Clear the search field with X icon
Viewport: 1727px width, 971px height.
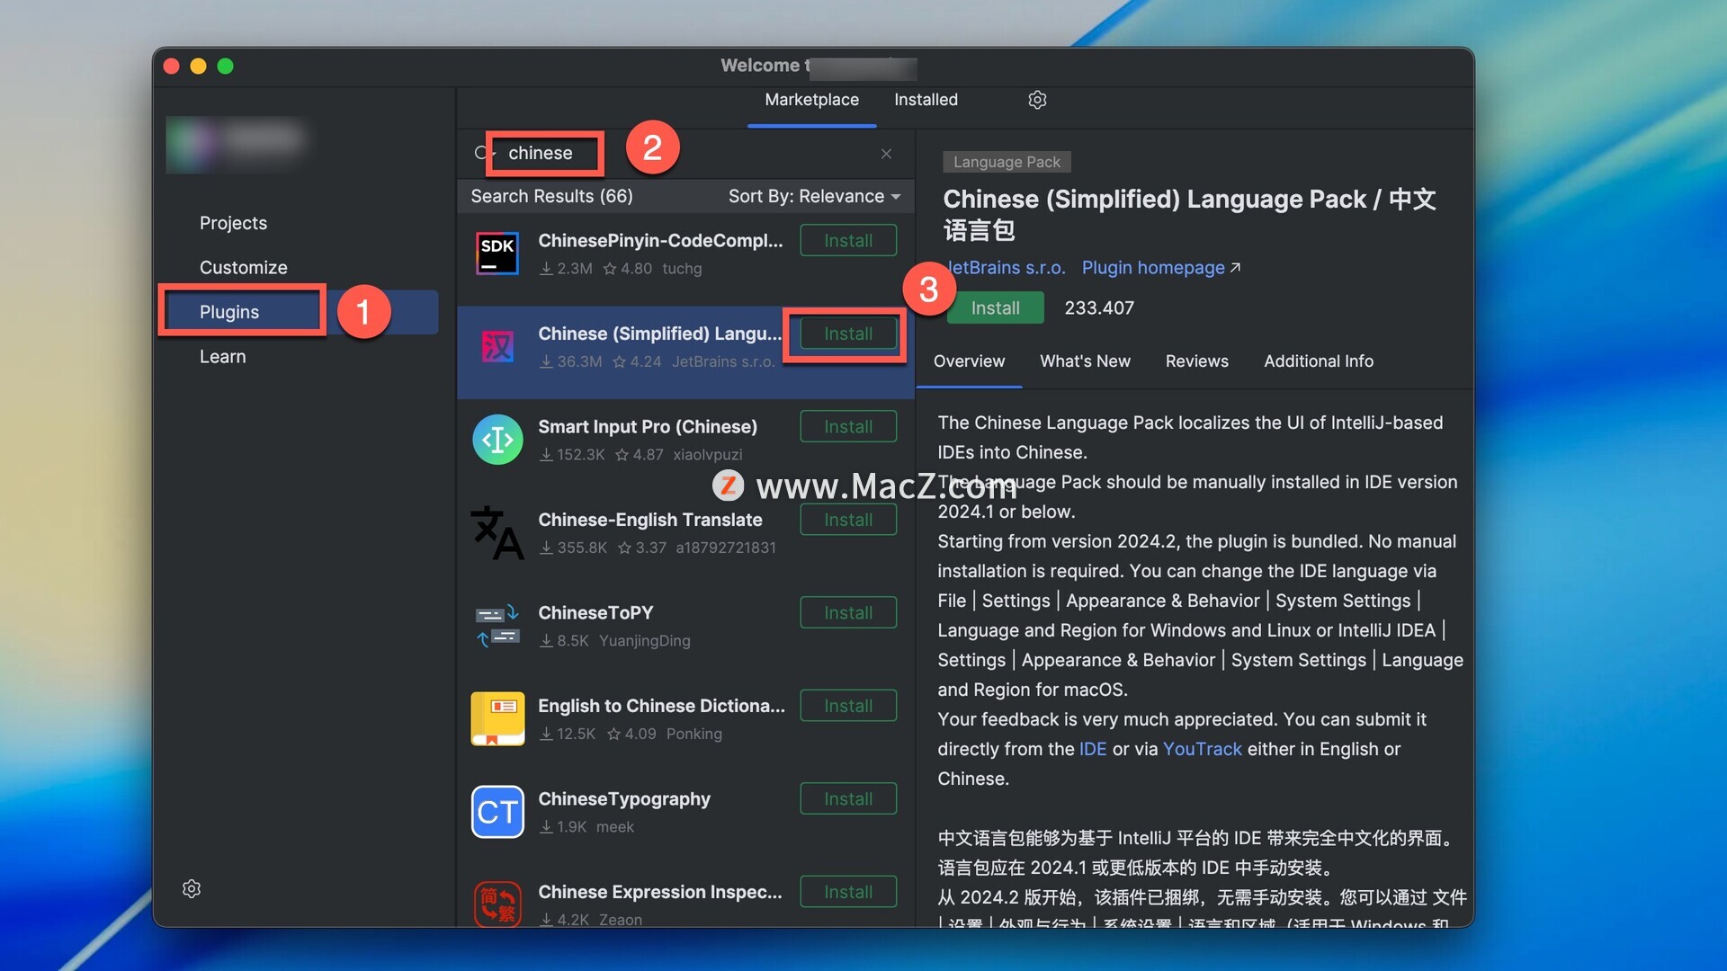coord(886,154)
